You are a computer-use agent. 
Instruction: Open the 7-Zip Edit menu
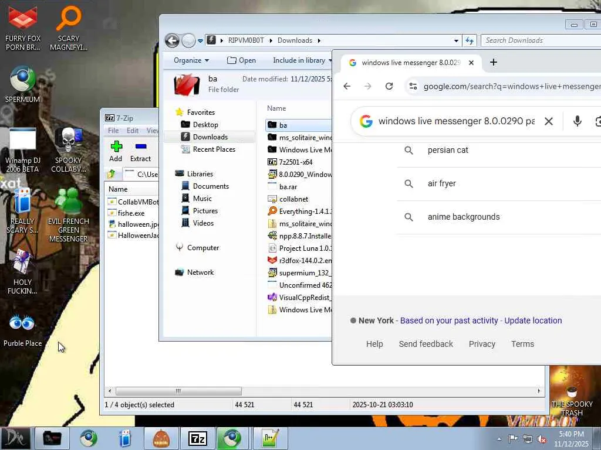click(133, 131)
